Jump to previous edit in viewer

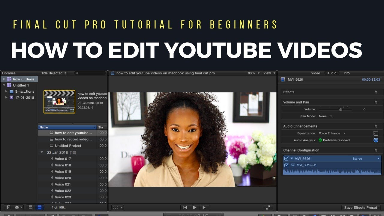click(x=185, y=207)
